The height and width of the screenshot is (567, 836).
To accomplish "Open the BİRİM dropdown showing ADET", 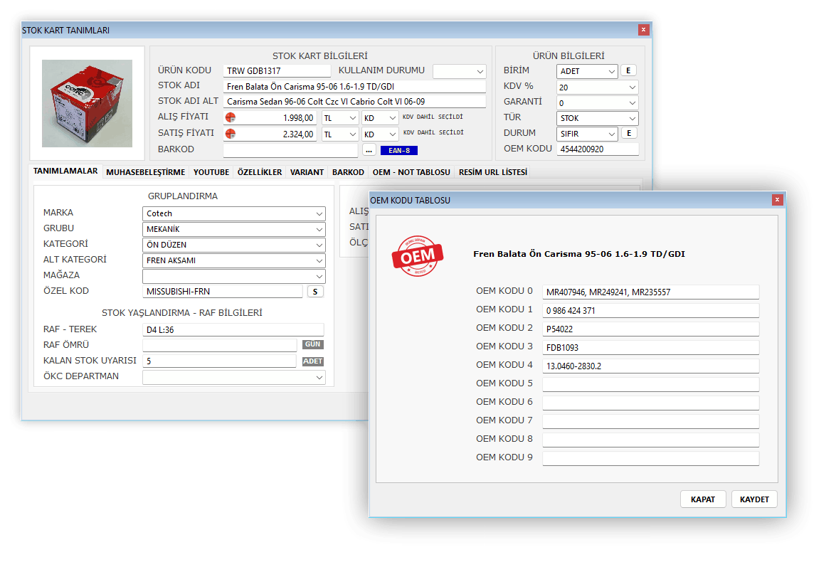I will [587, 71].
